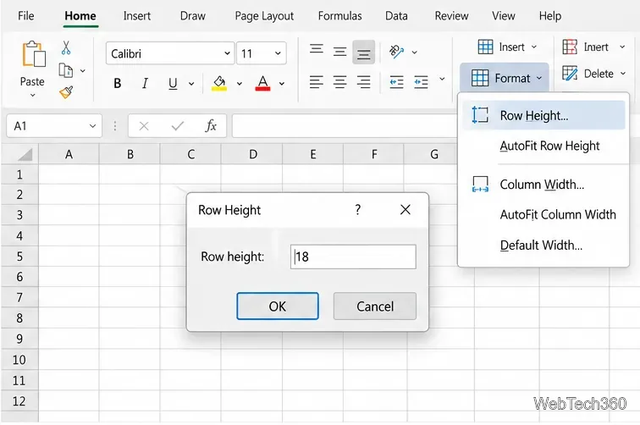The image size is (640, 425).
Task: Select column header C
Action: [190, 154]
